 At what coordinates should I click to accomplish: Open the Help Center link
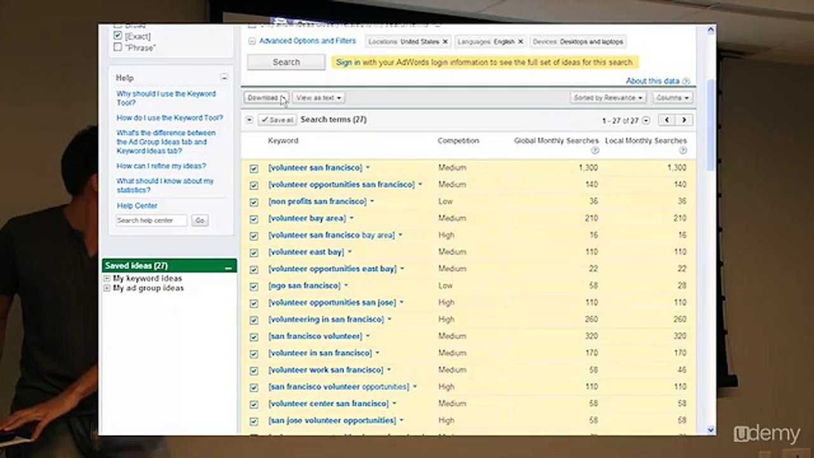point(137,206)
